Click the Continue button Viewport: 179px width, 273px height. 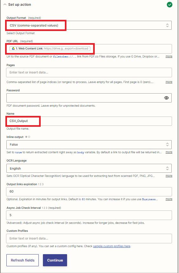point(55,260)
